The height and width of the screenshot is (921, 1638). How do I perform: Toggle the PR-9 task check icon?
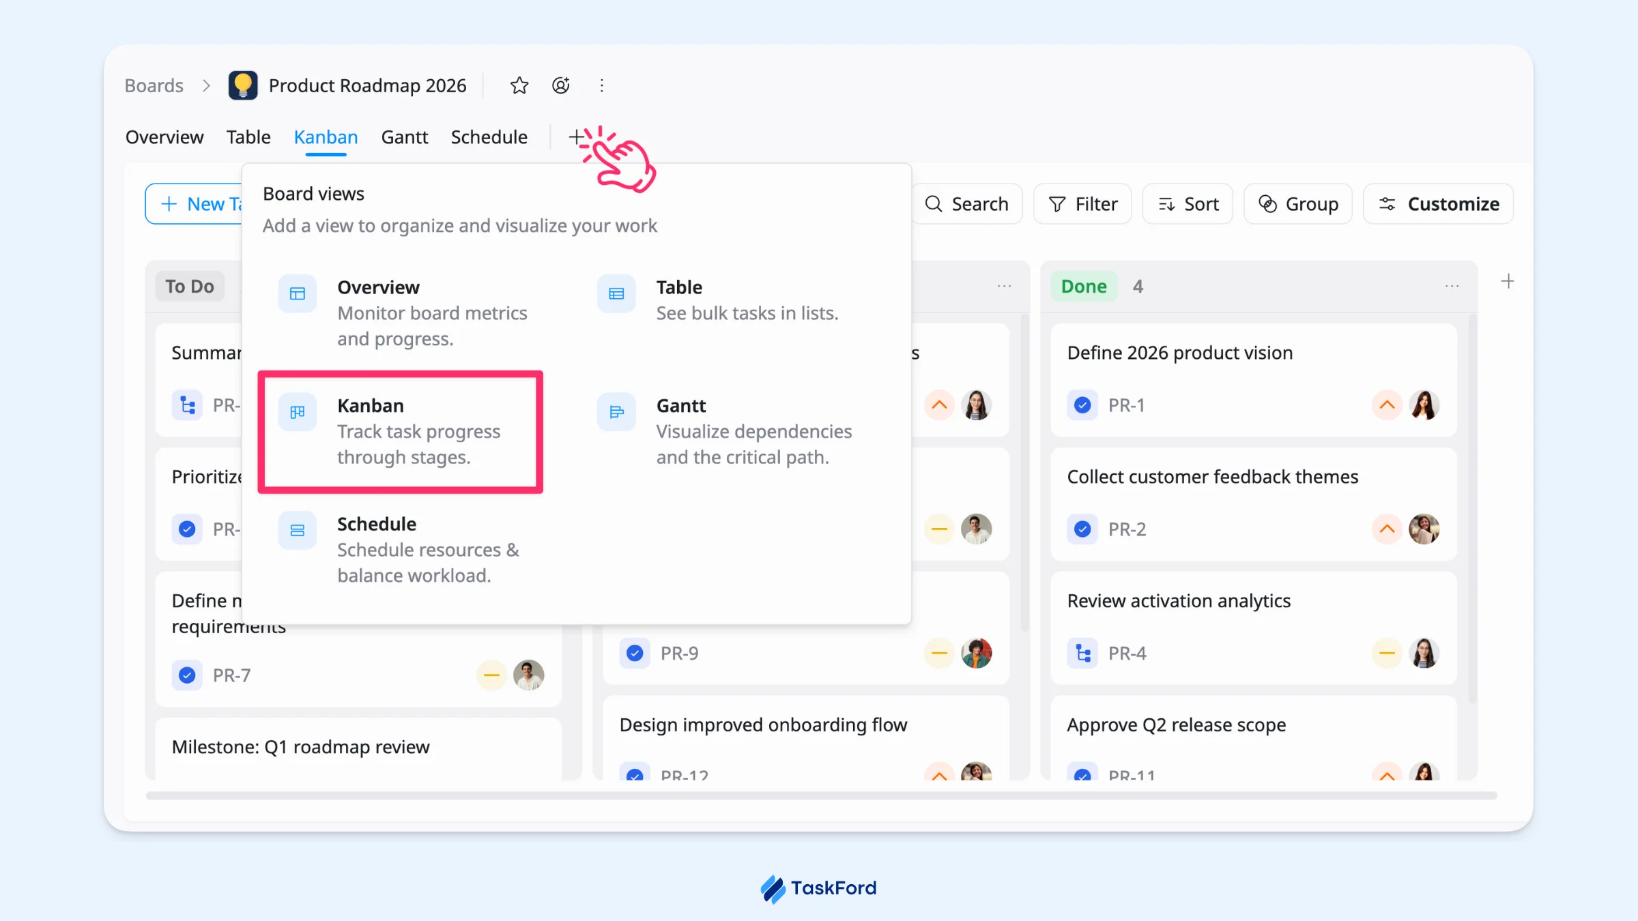pos(635,653)
